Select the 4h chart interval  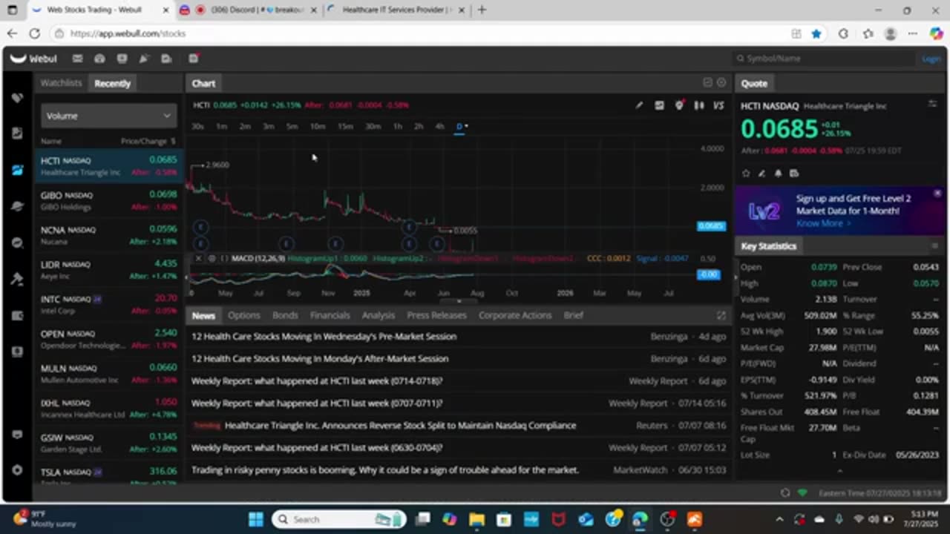439,126
